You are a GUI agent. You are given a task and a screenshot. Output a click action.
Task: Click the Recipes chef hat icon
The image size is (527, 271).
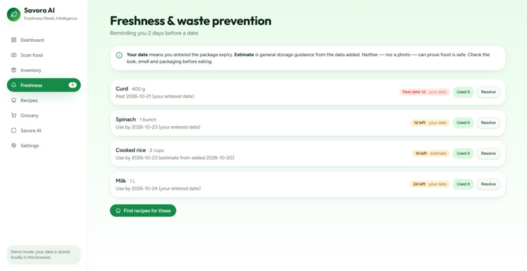(x=14, y=101)
